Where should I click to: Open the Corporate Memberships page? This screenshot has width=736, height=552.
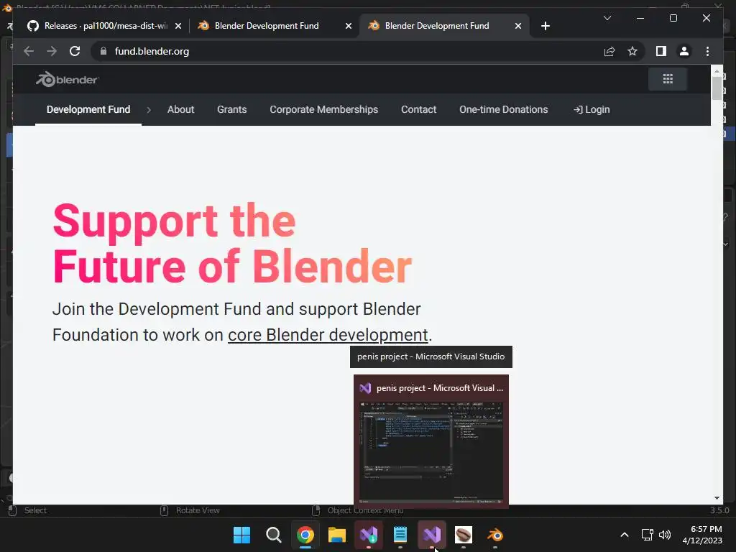coord(324,109)
